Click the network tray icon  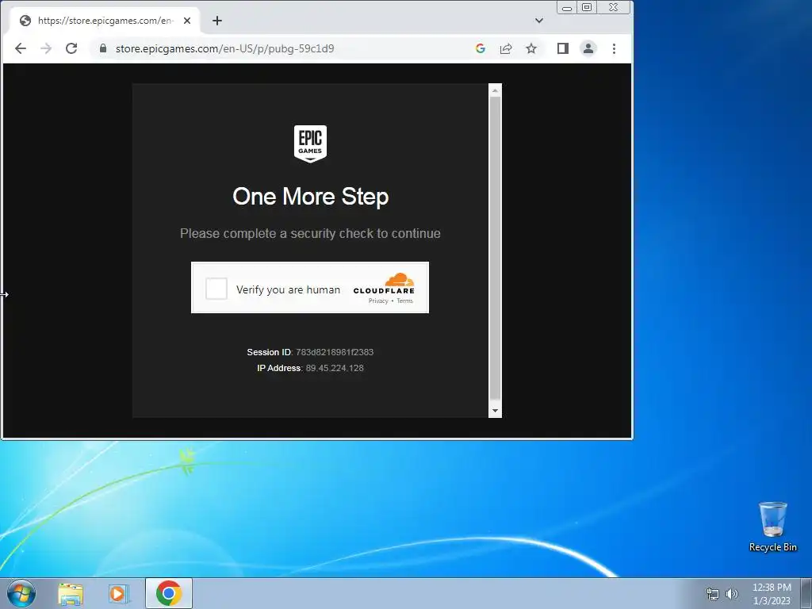713,594
